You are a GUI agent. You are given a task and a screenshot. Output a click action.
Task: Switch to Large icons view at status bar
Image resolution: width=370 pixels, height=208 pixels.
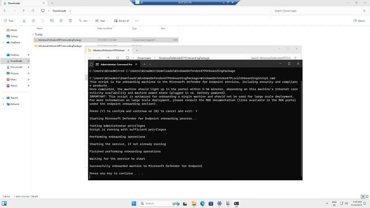click(x=367, y=196)
